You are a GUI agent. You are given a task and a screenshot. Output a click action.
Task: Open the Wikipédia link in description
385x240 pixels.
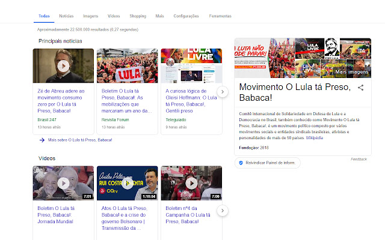pyautogui.click(x=314, y=137)
